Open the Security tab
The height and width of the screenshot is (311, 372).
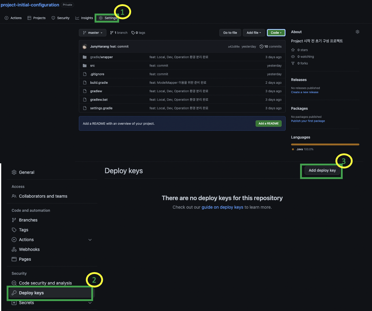pyautogui.click(x=60, y=18)
